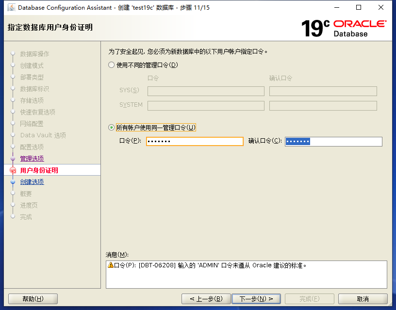The height and width of the screenshot is (310, 396).
Task: Click the 数据库标识 step label
Action: click(x=34, y=89)
